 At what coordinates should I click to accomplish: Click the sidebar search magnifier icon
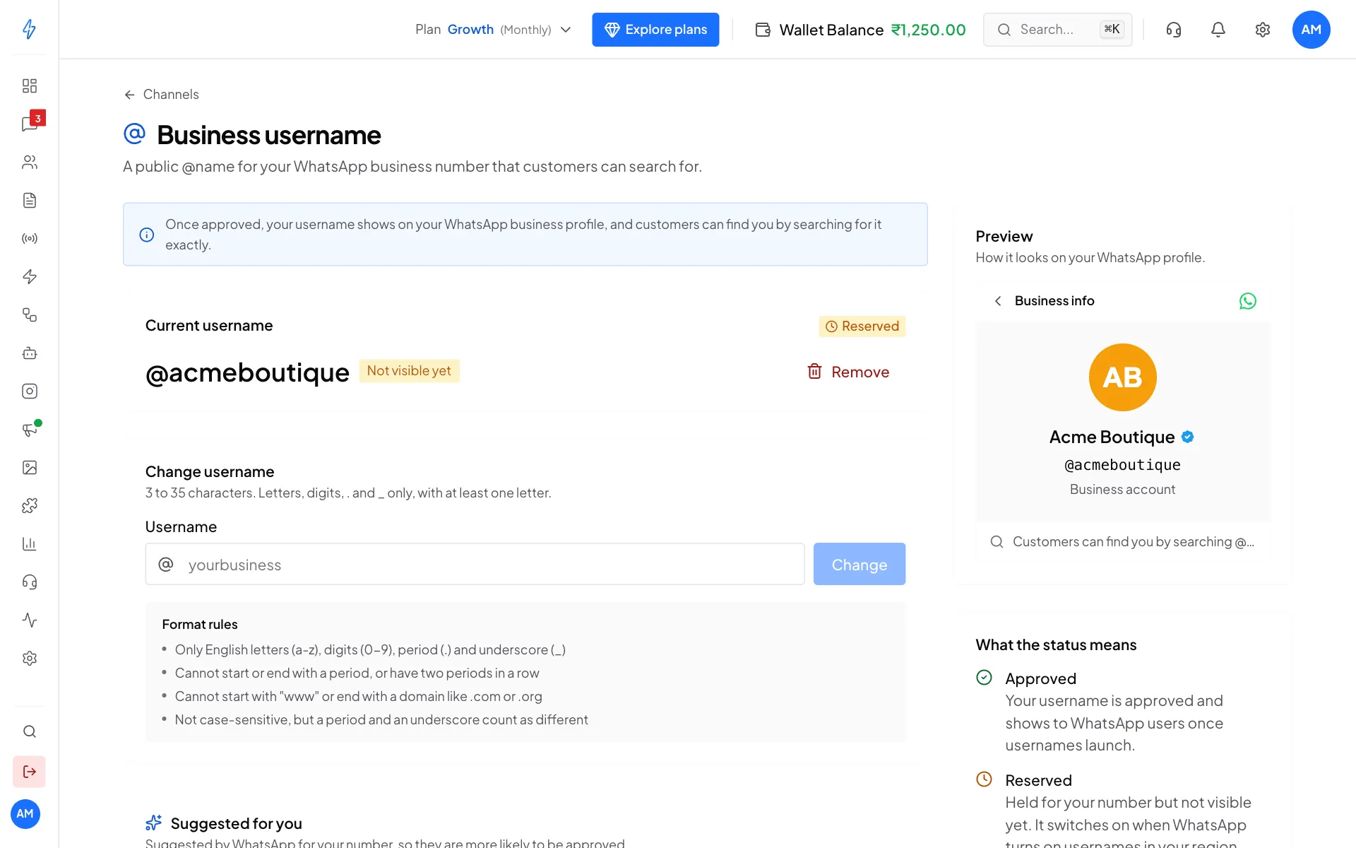[29, 731]
